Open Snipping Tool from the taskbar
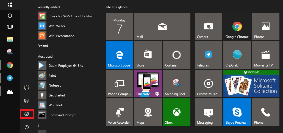Image resolution: width=283 pixels, height=133 pixels. coord(10,52)
